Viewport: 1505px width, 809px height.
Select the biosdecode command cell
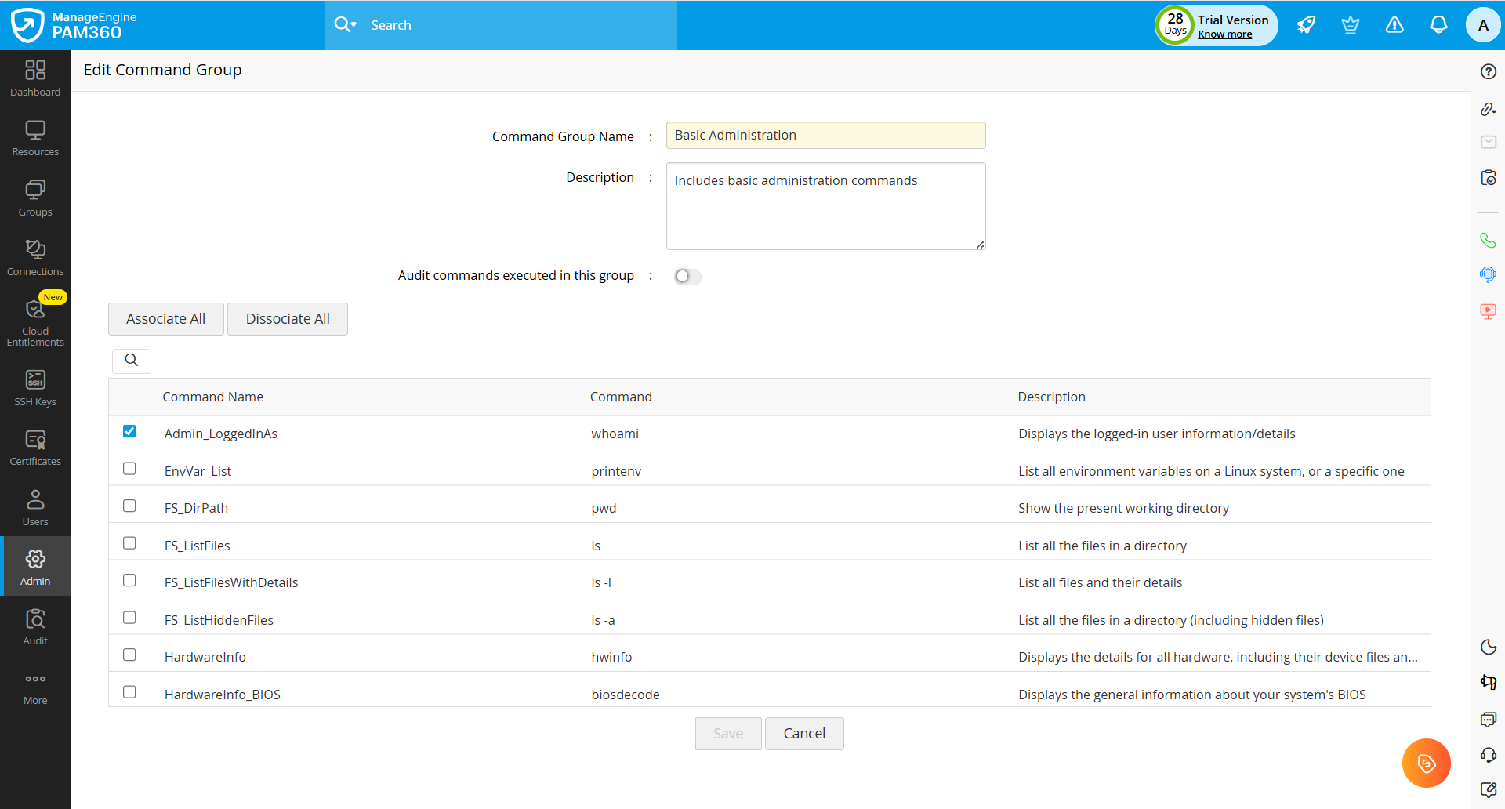coord(626,695)
